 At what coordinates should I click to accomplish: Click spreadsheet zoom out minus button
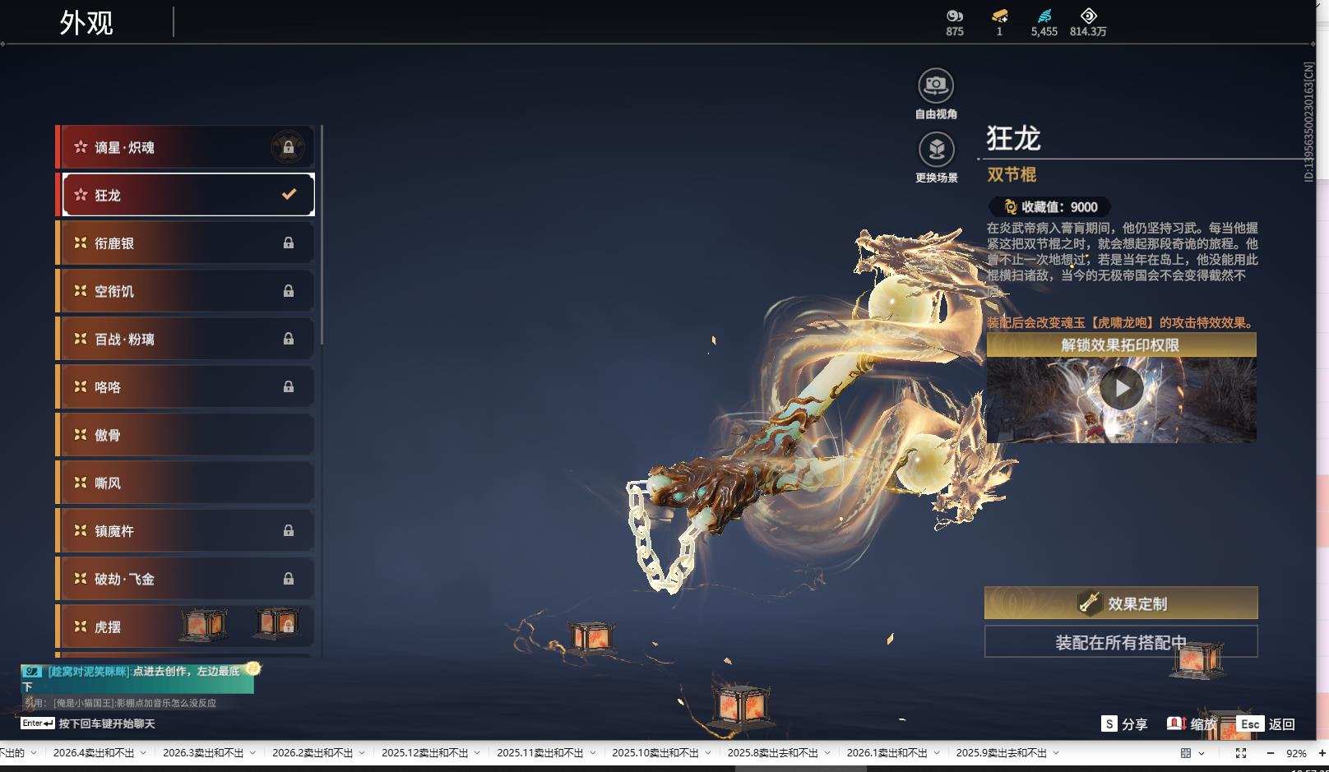[1271, 753]
